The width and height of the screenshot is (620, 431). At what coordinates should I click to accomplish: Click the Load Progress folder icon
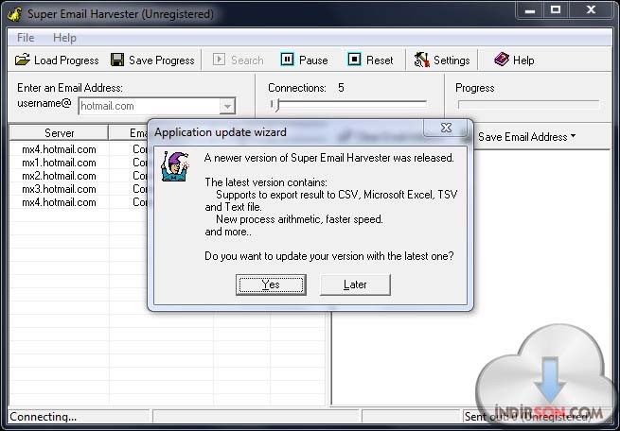[x=23, y=60]
